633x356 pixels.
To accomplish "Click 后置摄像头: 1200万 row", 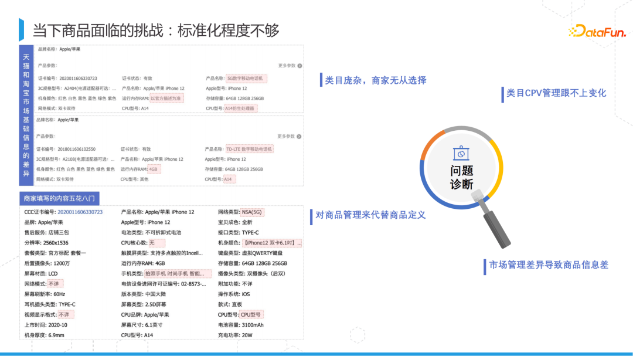I will coord(47,263).
